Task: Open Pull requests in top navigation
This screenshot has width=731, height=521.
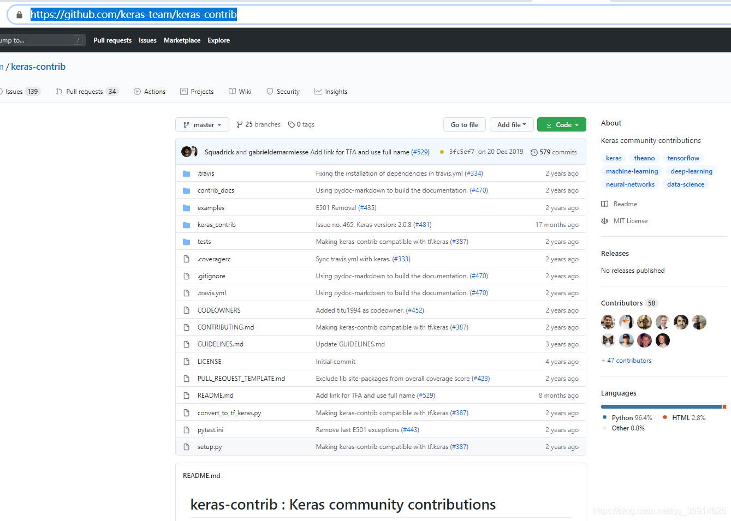Action: [112, 40]
